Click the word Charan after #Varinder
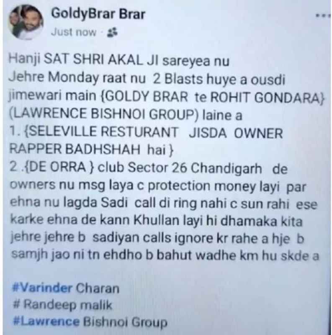This screenshot has height=335, width=332. 98,288
